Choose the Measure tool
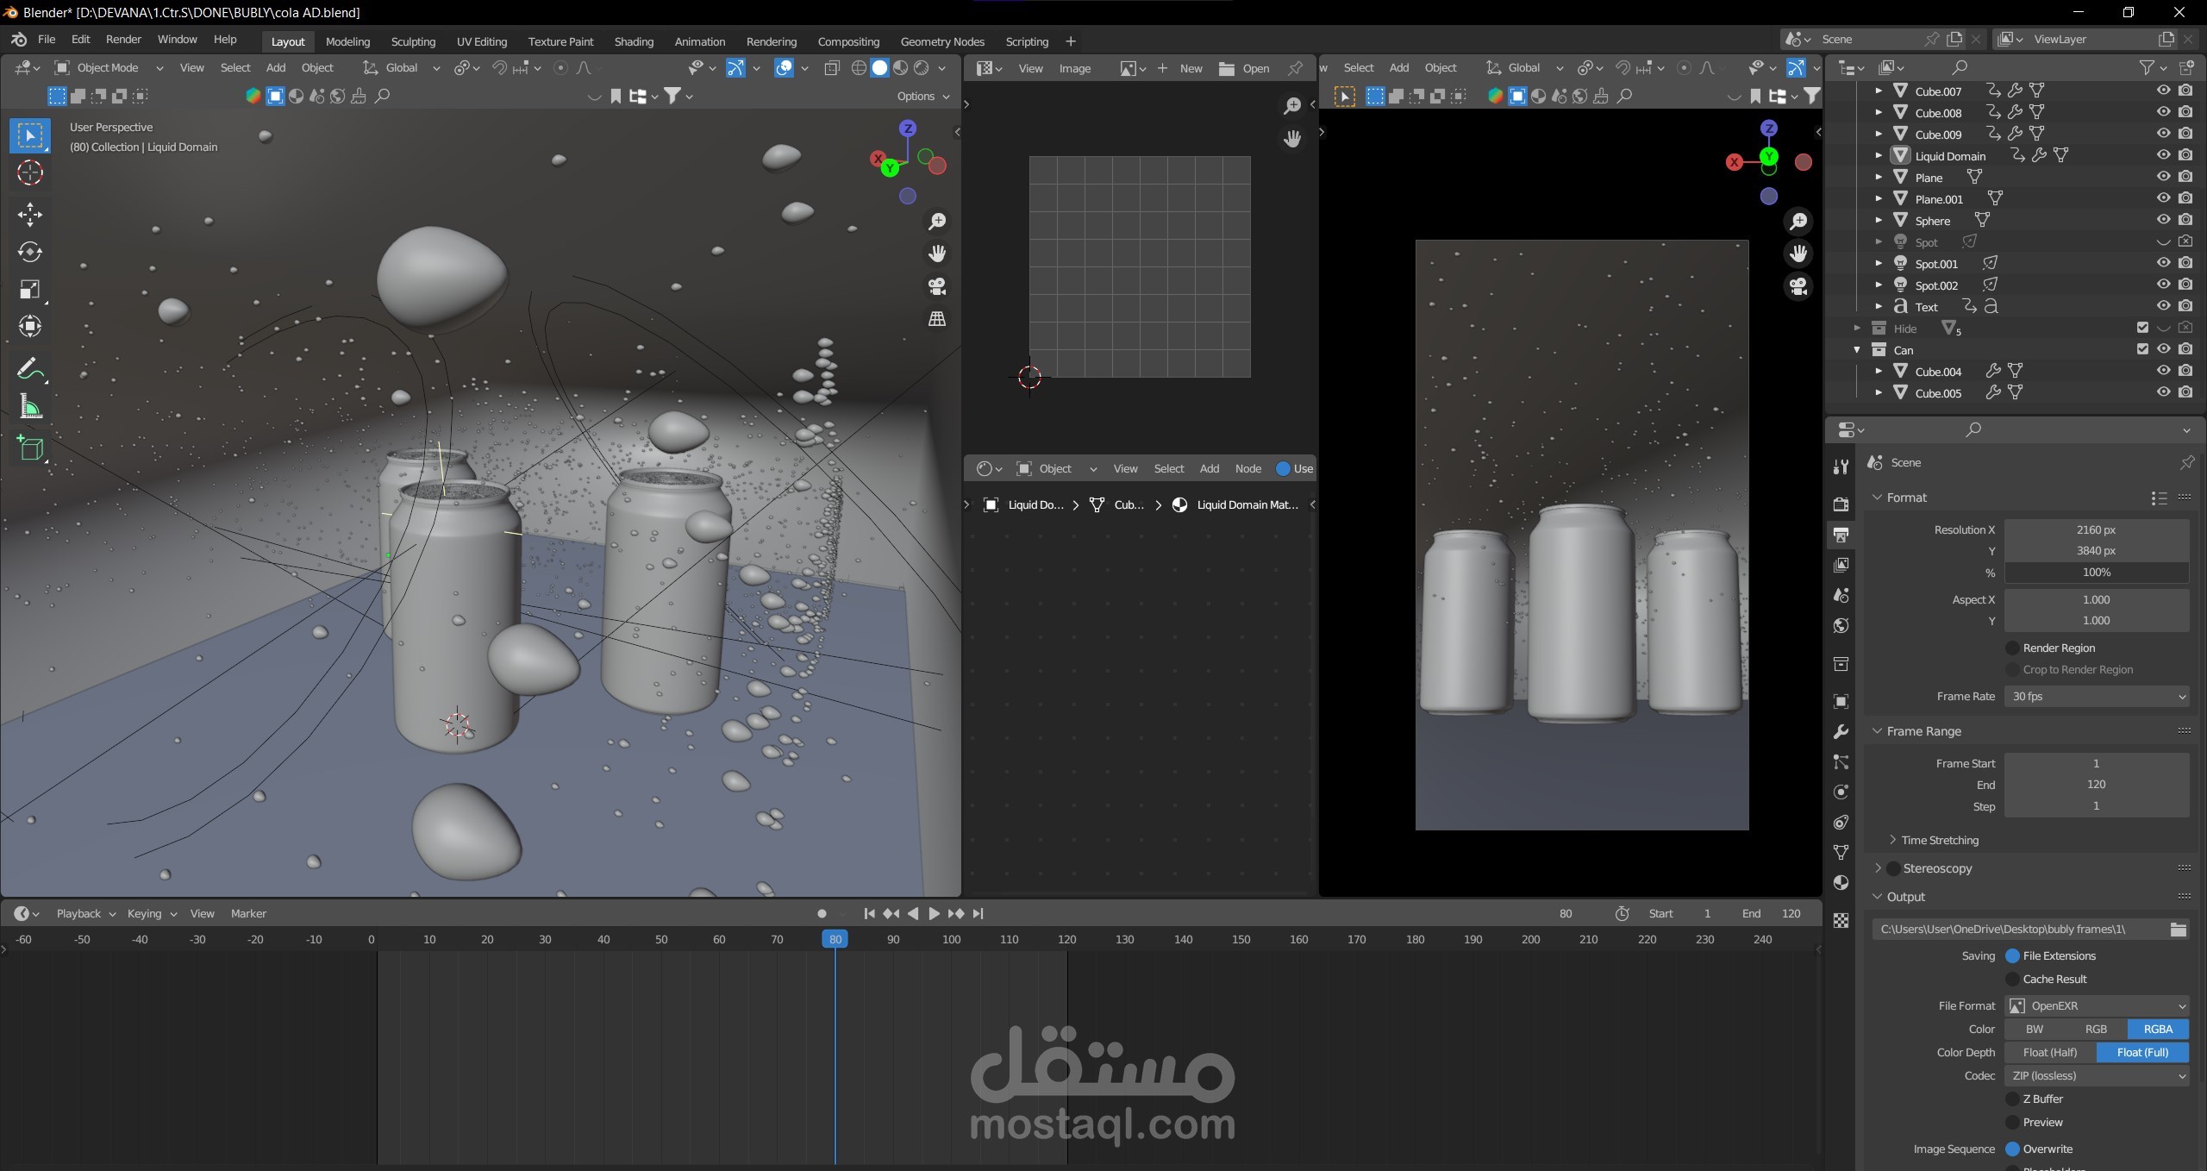This screenshot has height=1171, width=2207. [30, 407]
